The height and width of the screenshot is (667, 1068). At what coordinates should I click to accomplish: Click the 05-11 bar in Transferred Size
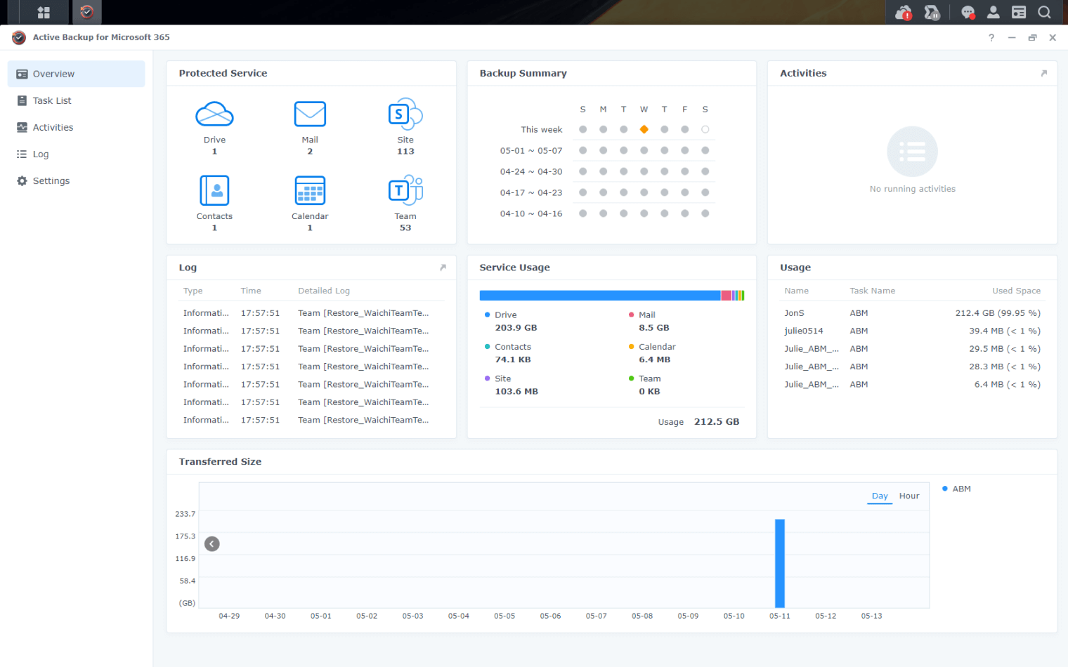pos(779,562)
